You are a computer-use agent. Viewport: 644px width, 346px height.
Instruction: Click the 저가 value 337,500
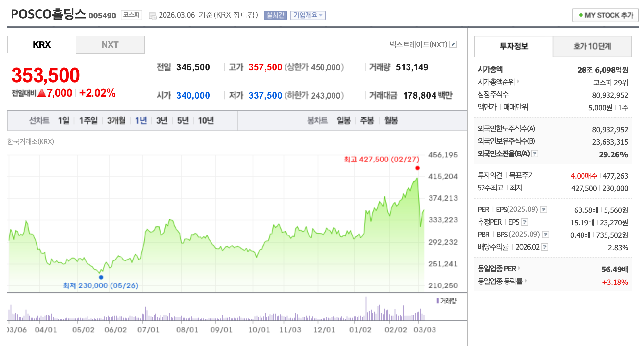[x=265, y=96]
